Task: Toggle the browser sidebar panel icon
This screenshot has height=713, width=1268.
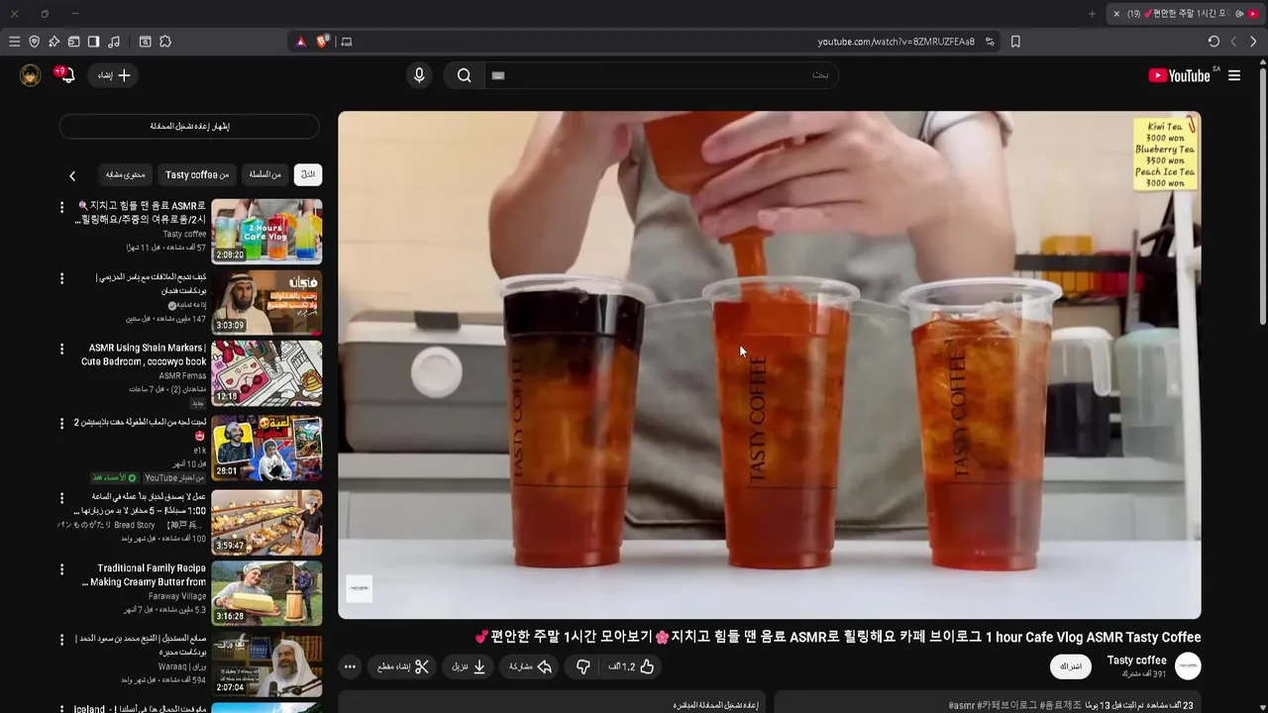Action: pos(93,42)
